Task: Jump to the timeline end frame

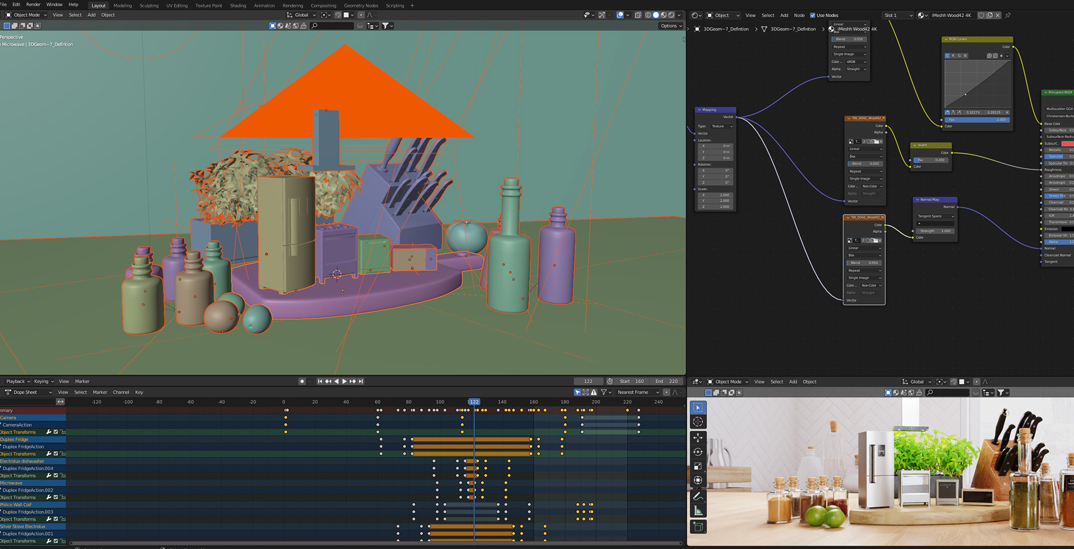Action: (x=361, y=381)
